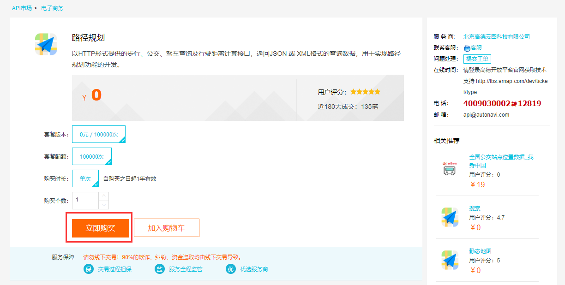The width and height of the screenshot is (565, 285).
Task: Click the 搜索 recommendation map icon
Action: pyautogui.click(x=449, y=217)
